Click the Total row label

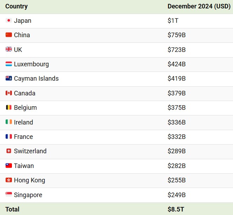coord(12,209)
